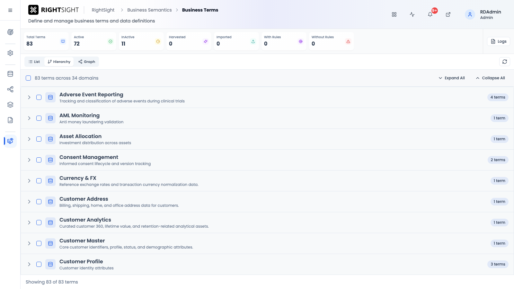Click the Total Terms book icon
Viewport: 514px width, 289px height.
click(63, 41)
